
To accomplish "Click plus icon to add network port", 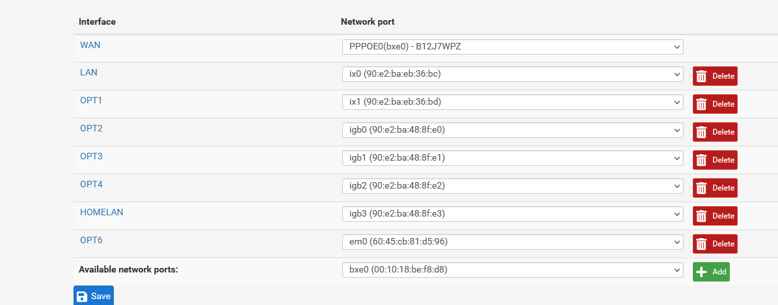I will [x=701, y=272].
